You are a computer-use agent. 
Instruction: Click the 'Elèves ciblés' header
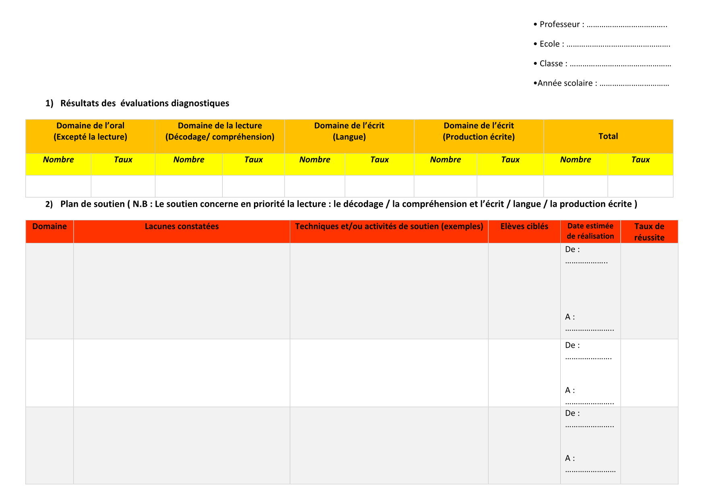click(524, 232)
